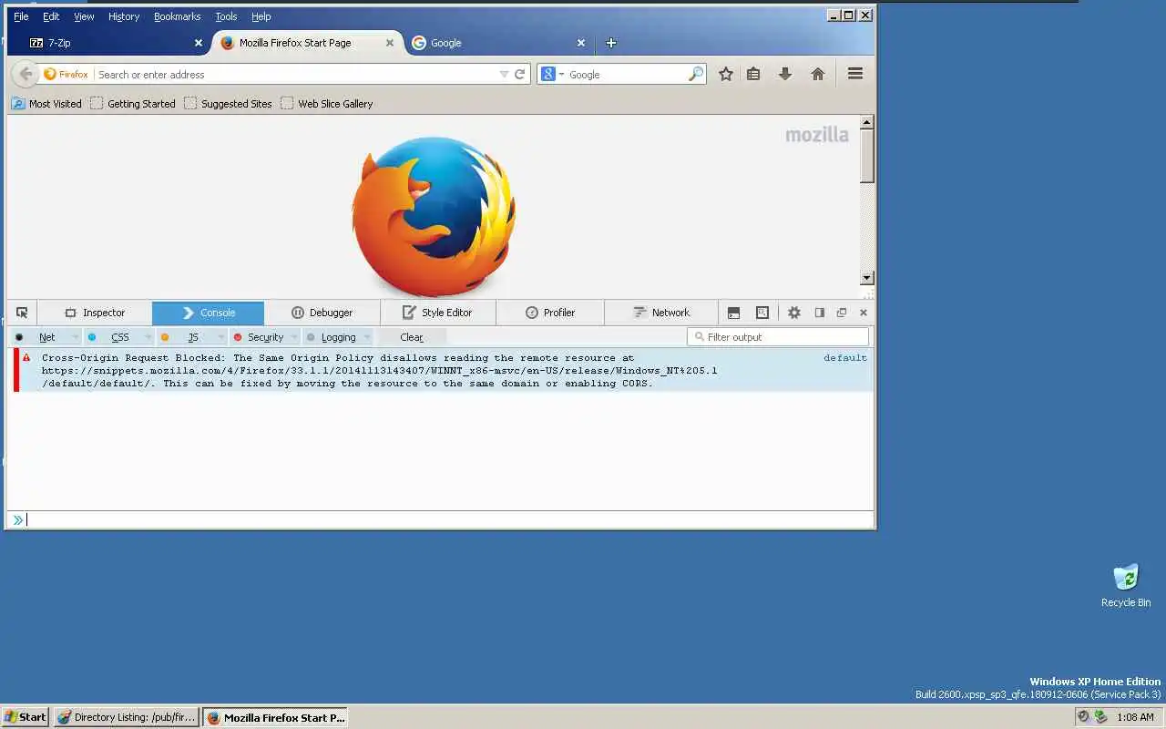
Task: Bookmark this page with star icon
Action: pos(726,75)
